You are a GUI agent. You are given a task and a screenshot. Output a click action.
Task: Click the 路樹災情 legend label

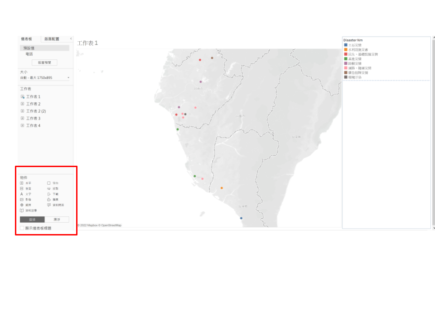pos(355,63)
